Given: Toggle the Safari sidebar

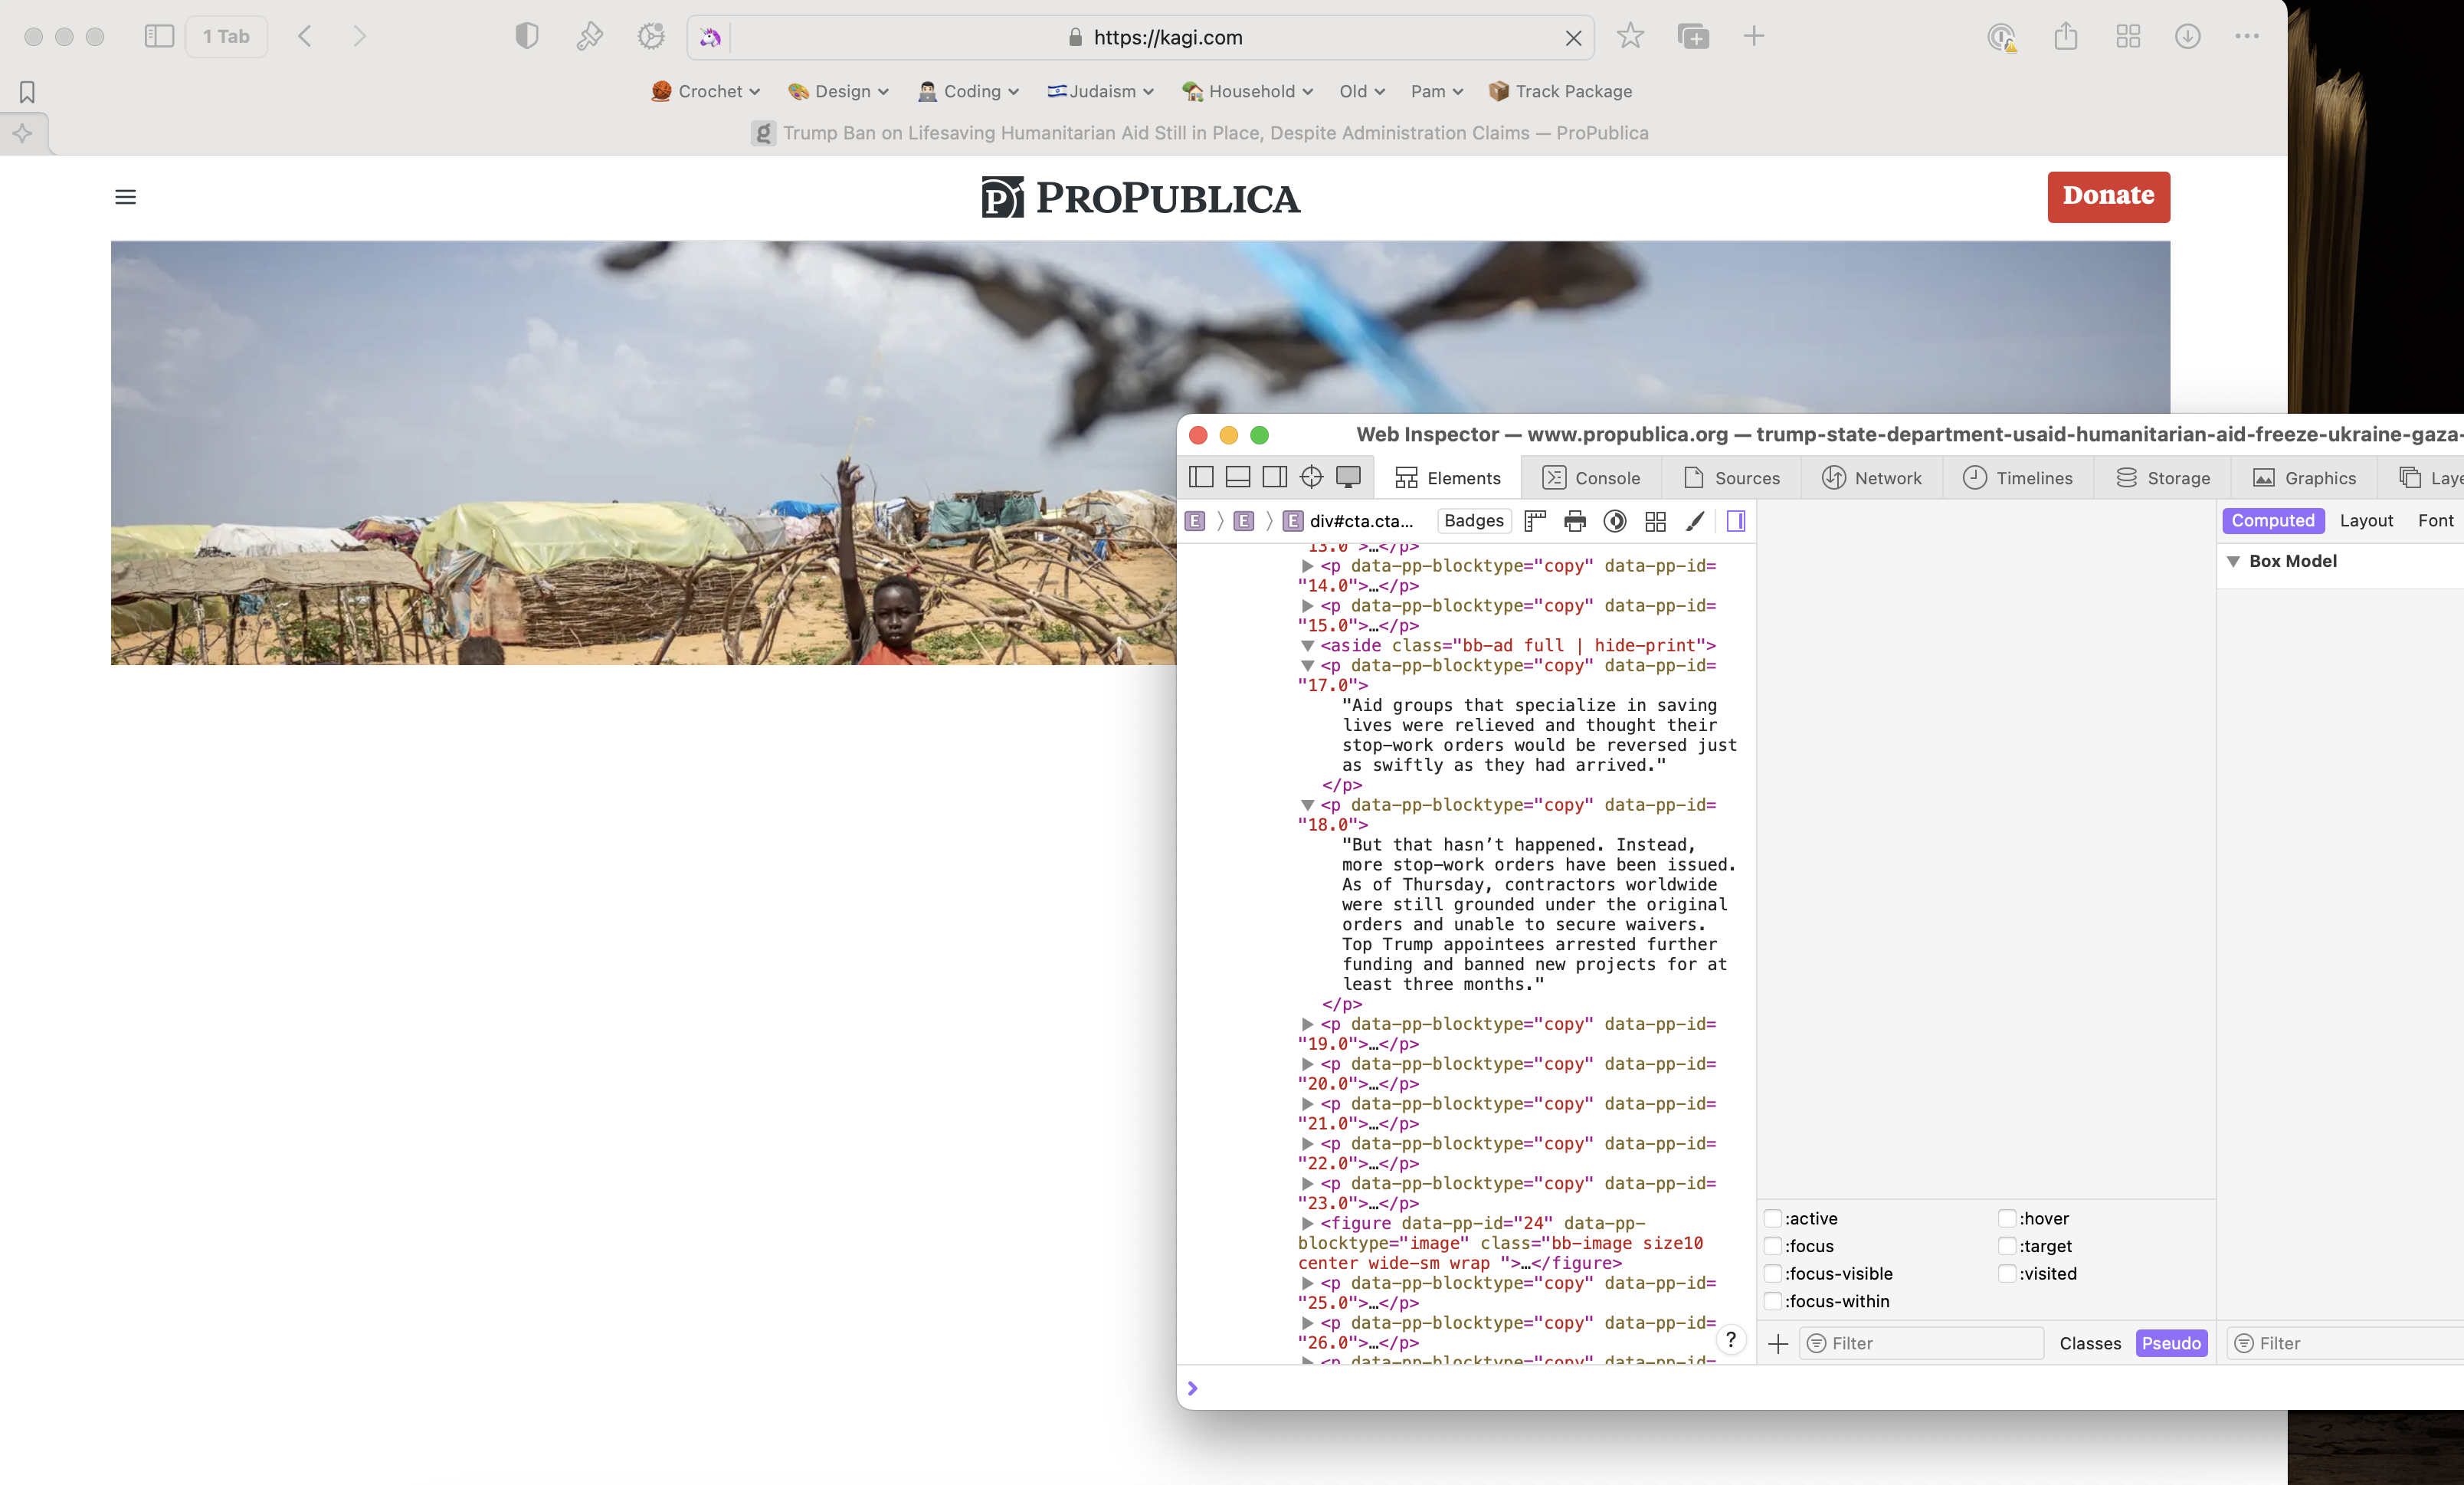Looking at the screenshot, I should [159, 37].
